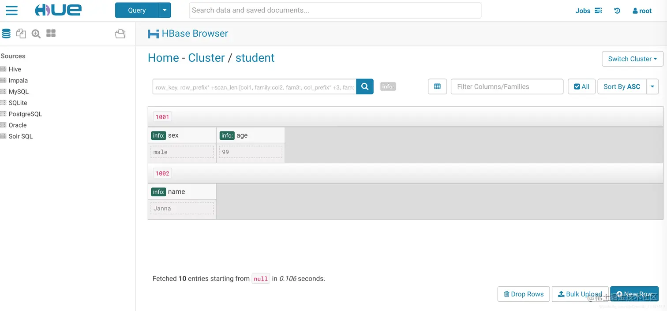Select the PostgreSQL source

(25, 114)
